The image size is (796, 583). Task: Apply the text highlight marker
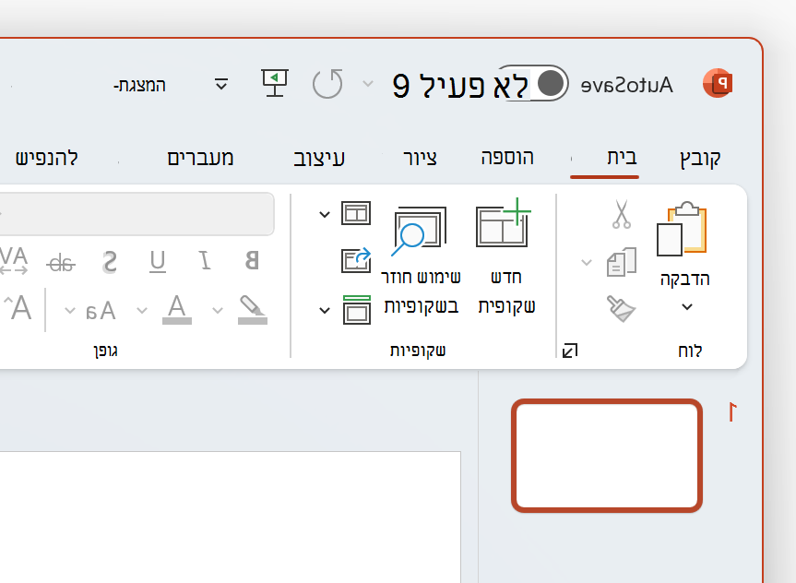pos(253,309)
